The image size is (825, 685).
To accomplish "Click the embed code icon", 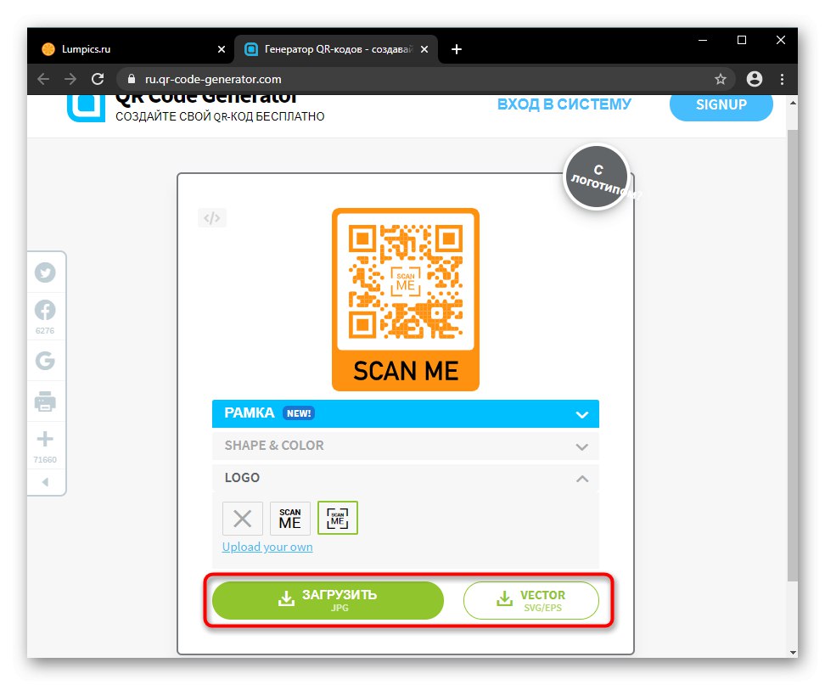I will pos(212,218).
